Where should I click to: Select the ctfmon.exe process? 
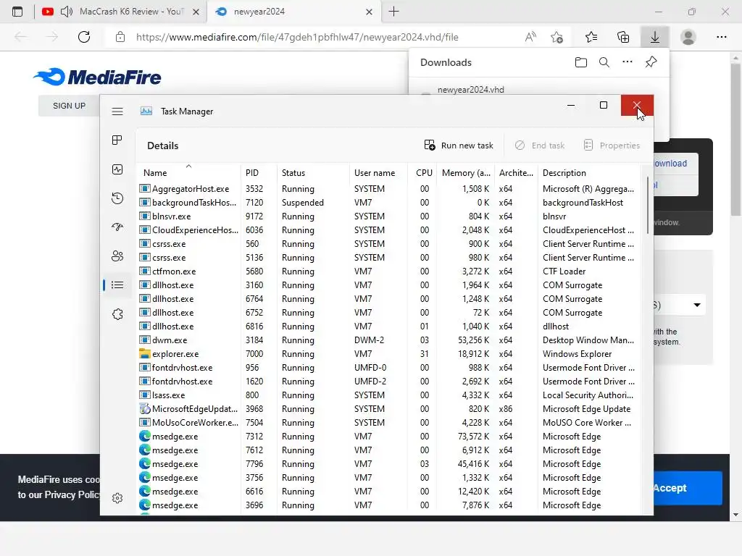tap(388, 271)
